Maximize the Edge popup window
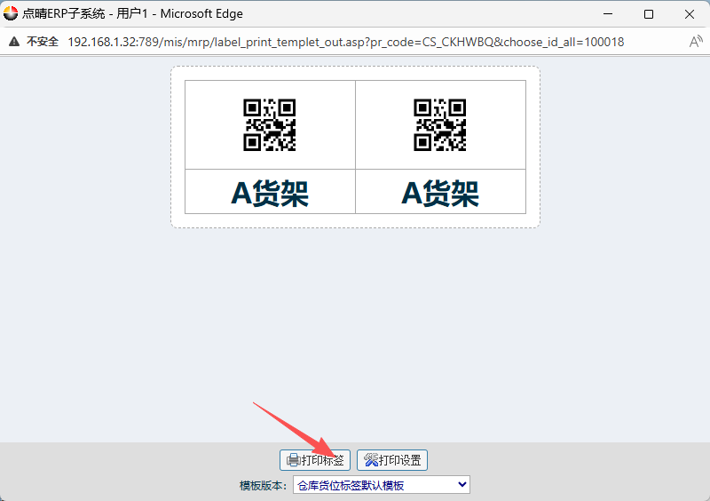710x501 pixels. (649, 14)
